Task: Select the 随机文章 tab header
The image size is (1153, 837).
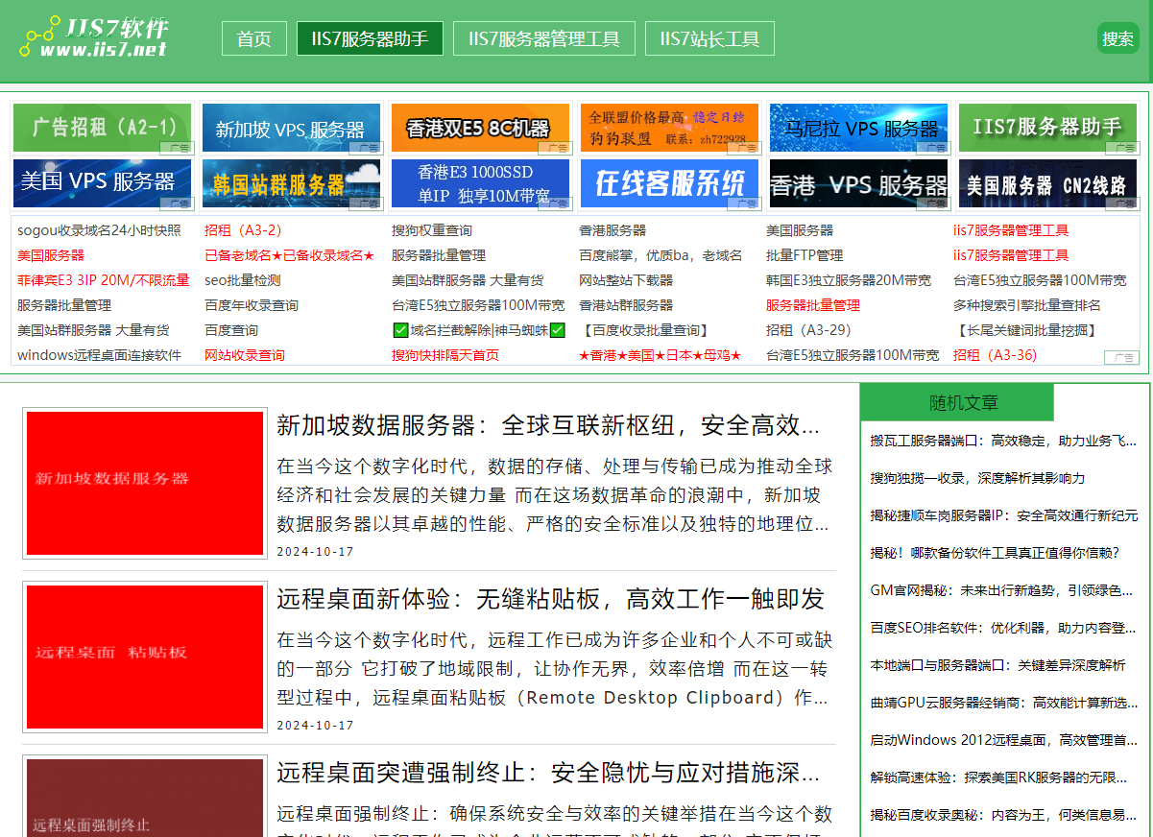Action: coord(957,402)
